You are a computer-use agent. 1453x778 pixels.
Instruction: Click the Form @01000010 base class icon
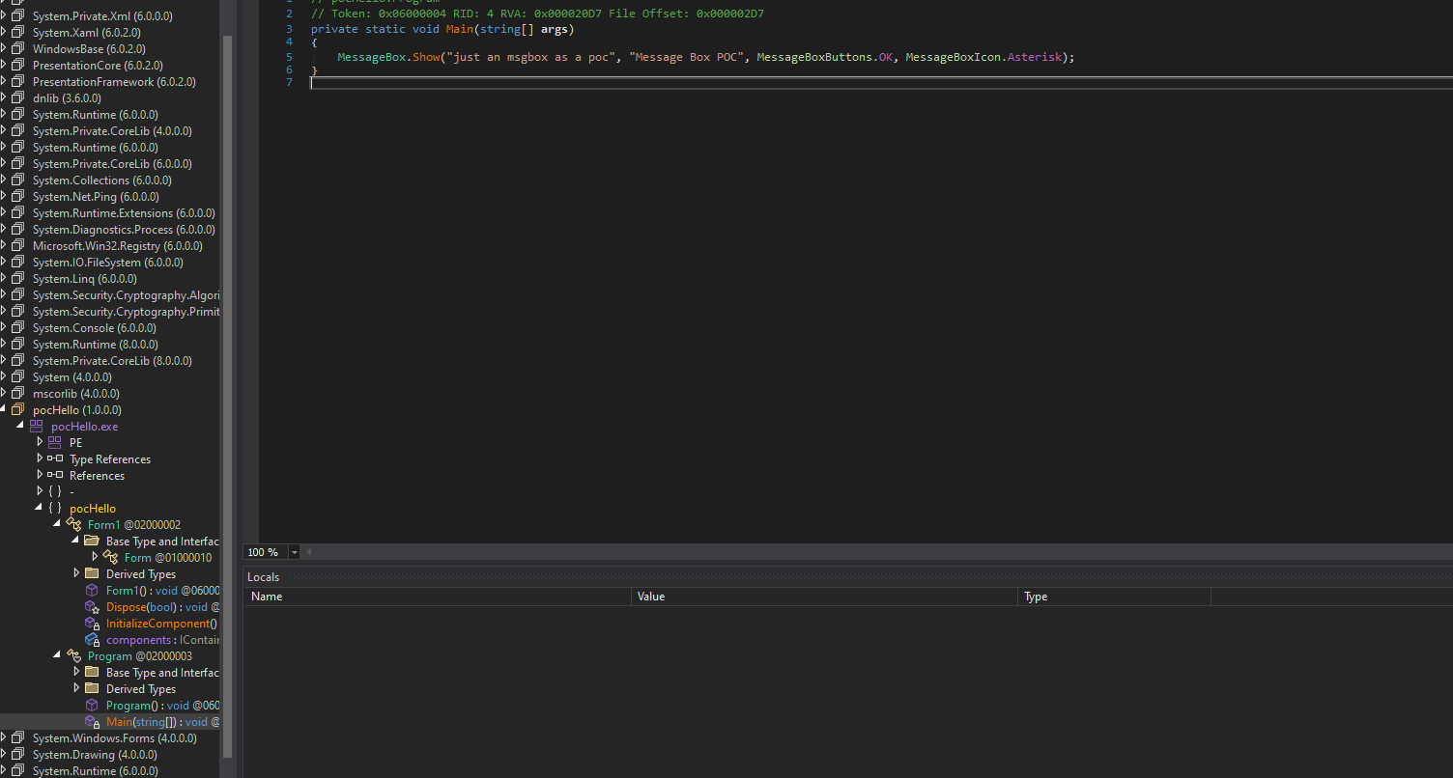point(110,558)
